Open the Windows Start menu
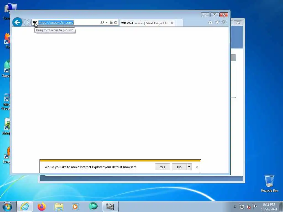Screen dimensions: 283x212 (7, 206)
